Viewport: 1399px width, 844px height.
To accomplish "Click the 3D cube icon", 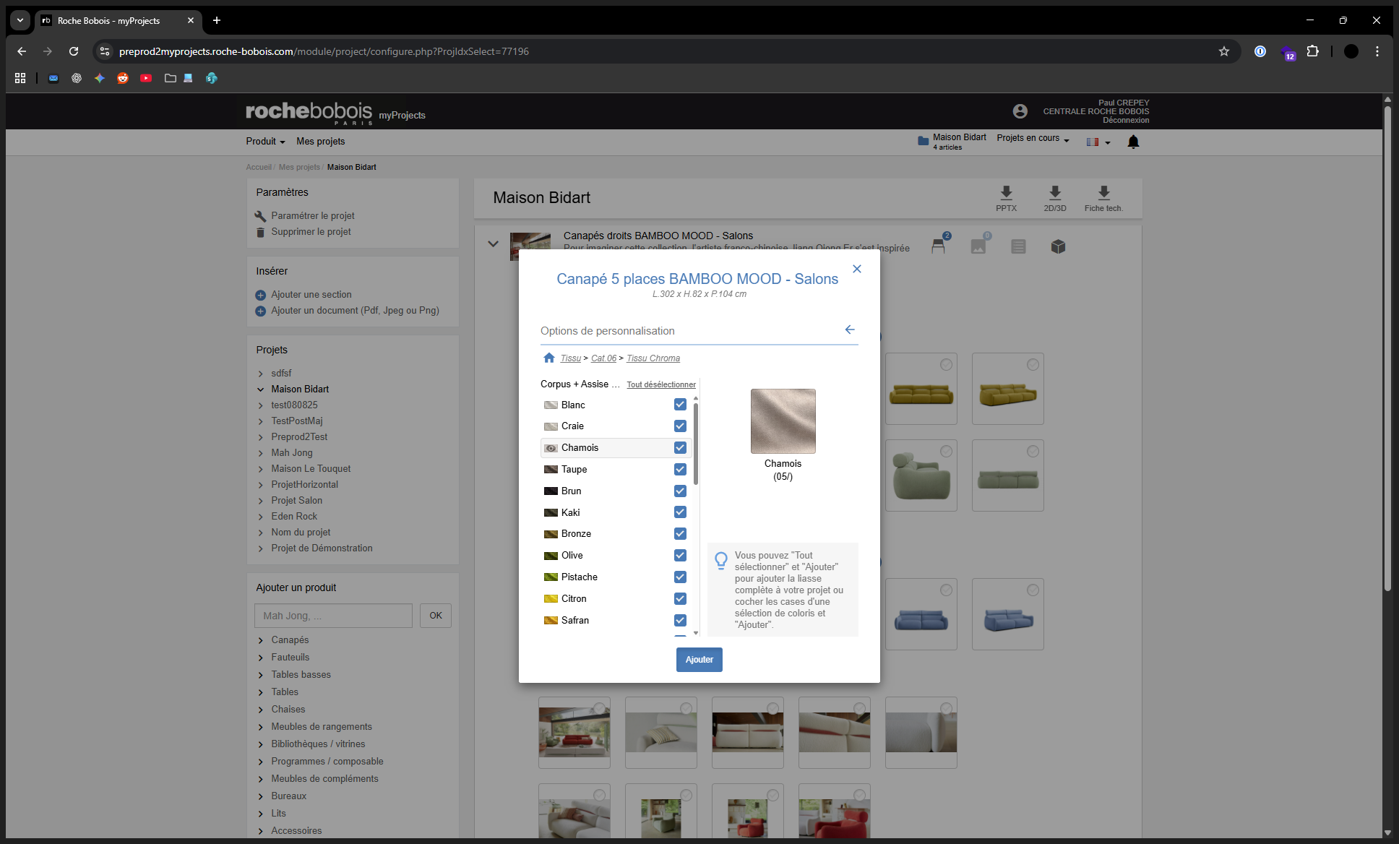I will pyautogui.click(x=1058, y=247).
